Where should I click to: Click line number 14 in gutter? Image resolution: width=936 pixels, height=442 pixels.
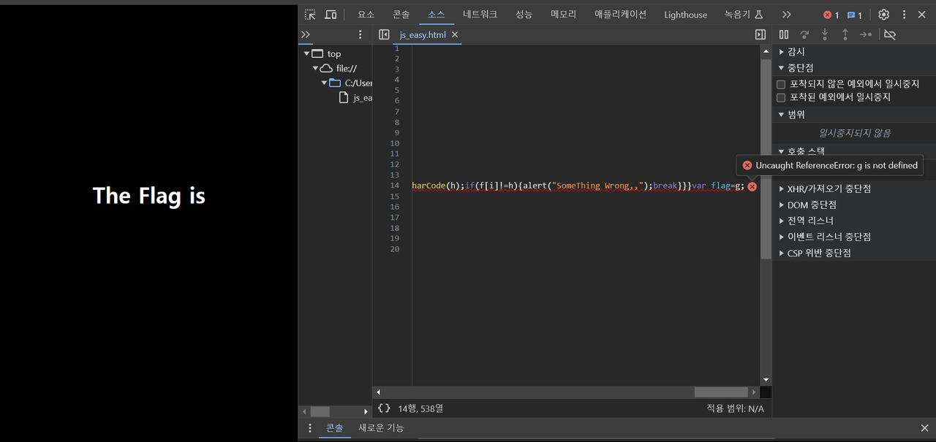[395, 186]
